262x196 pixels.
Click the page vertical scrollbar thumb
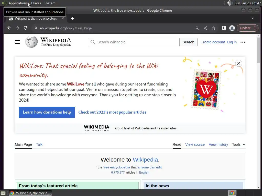click(258, 50)
